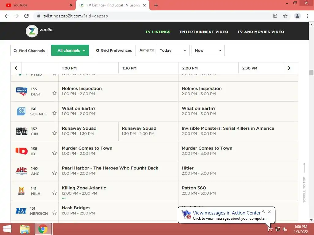
Task: Click SCROLL TO TOP control
Action: [304, 183]
